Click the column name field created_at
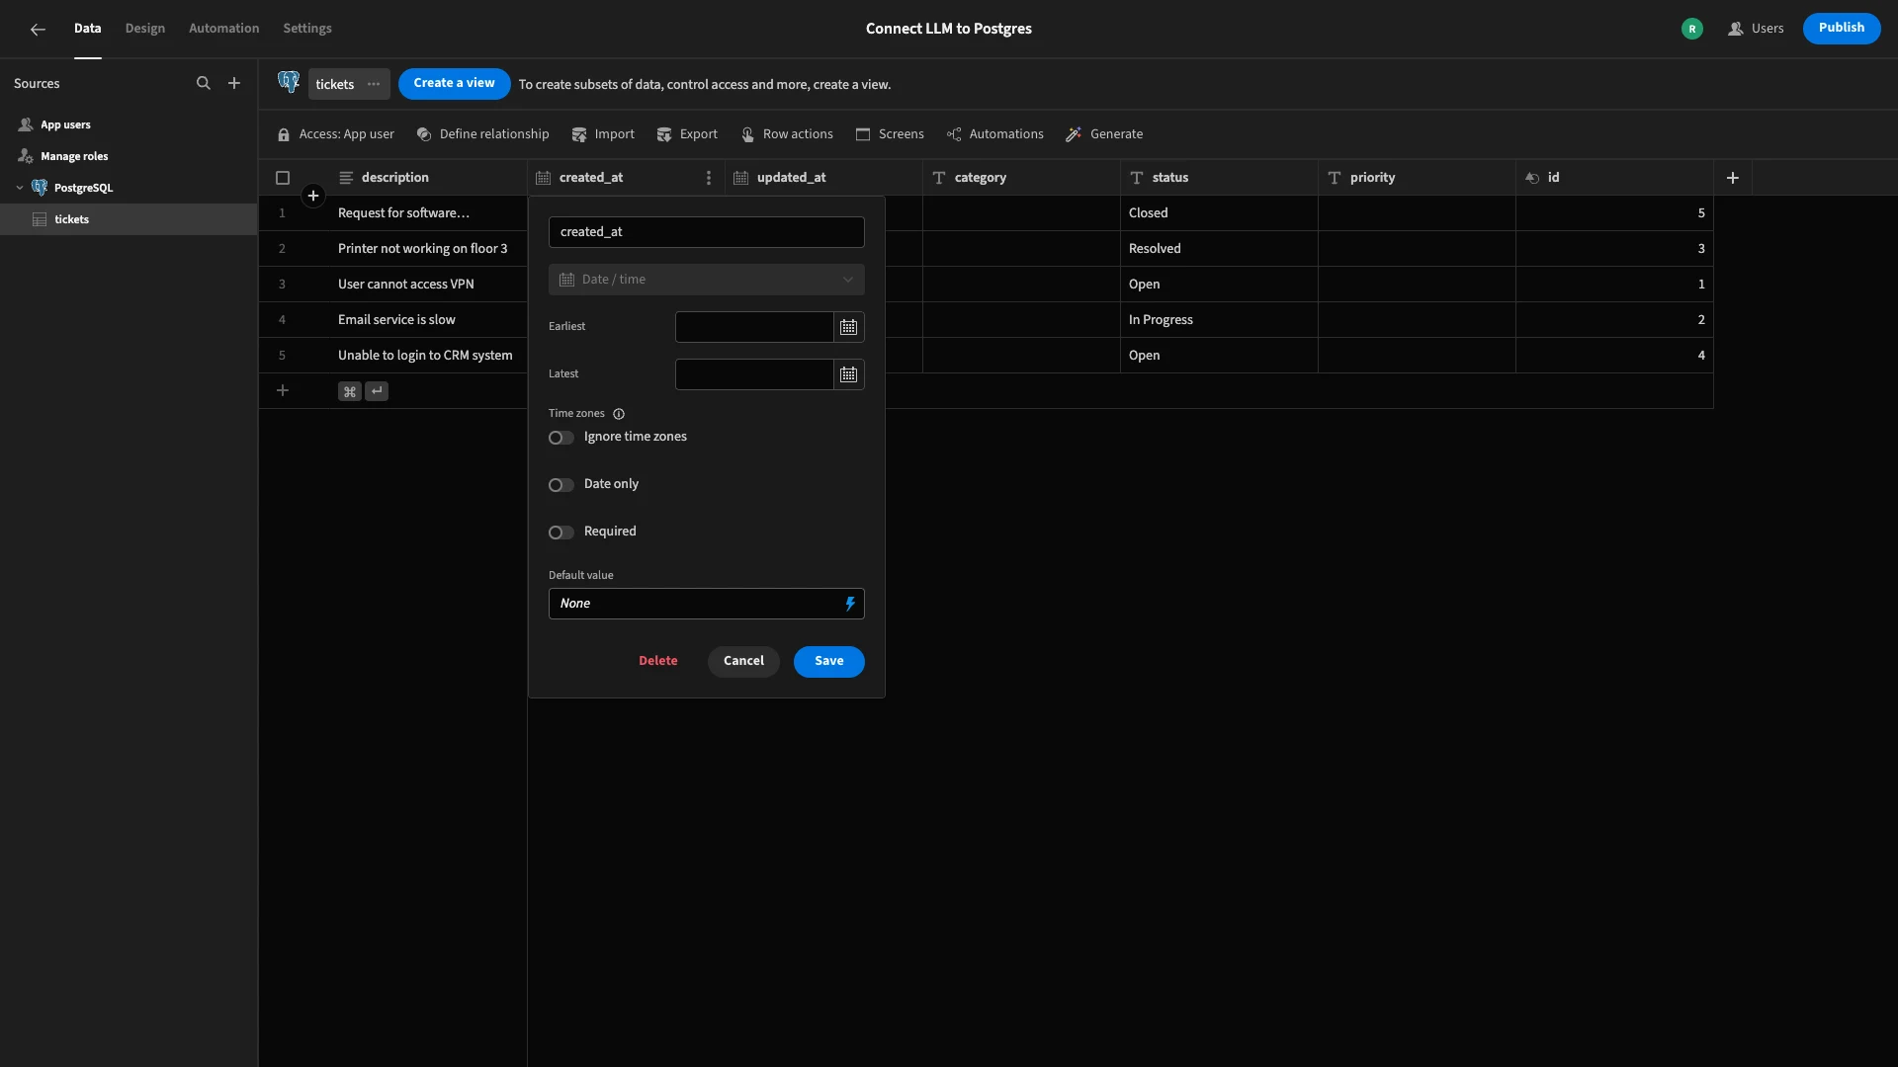1898x1067 pixels. tap(707, 232)
